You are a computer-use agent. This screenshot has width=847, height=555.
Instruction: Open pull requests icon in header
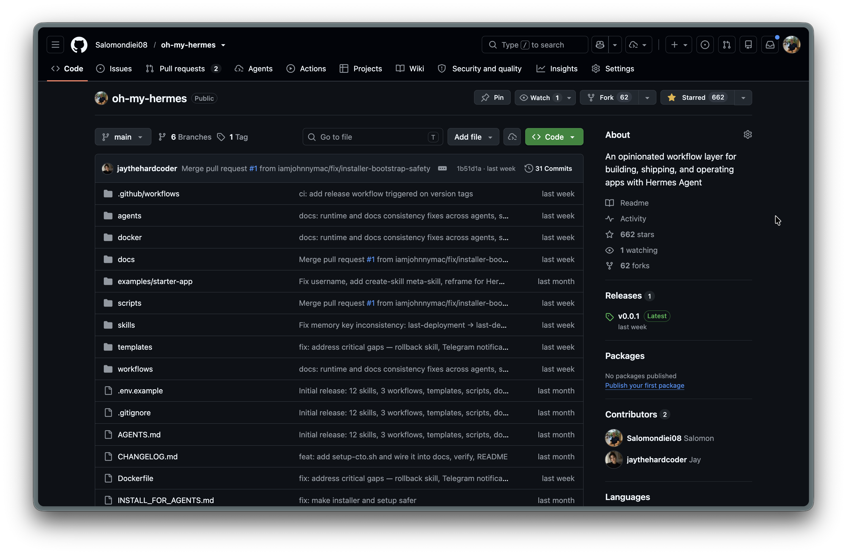[x=727, y=45]
